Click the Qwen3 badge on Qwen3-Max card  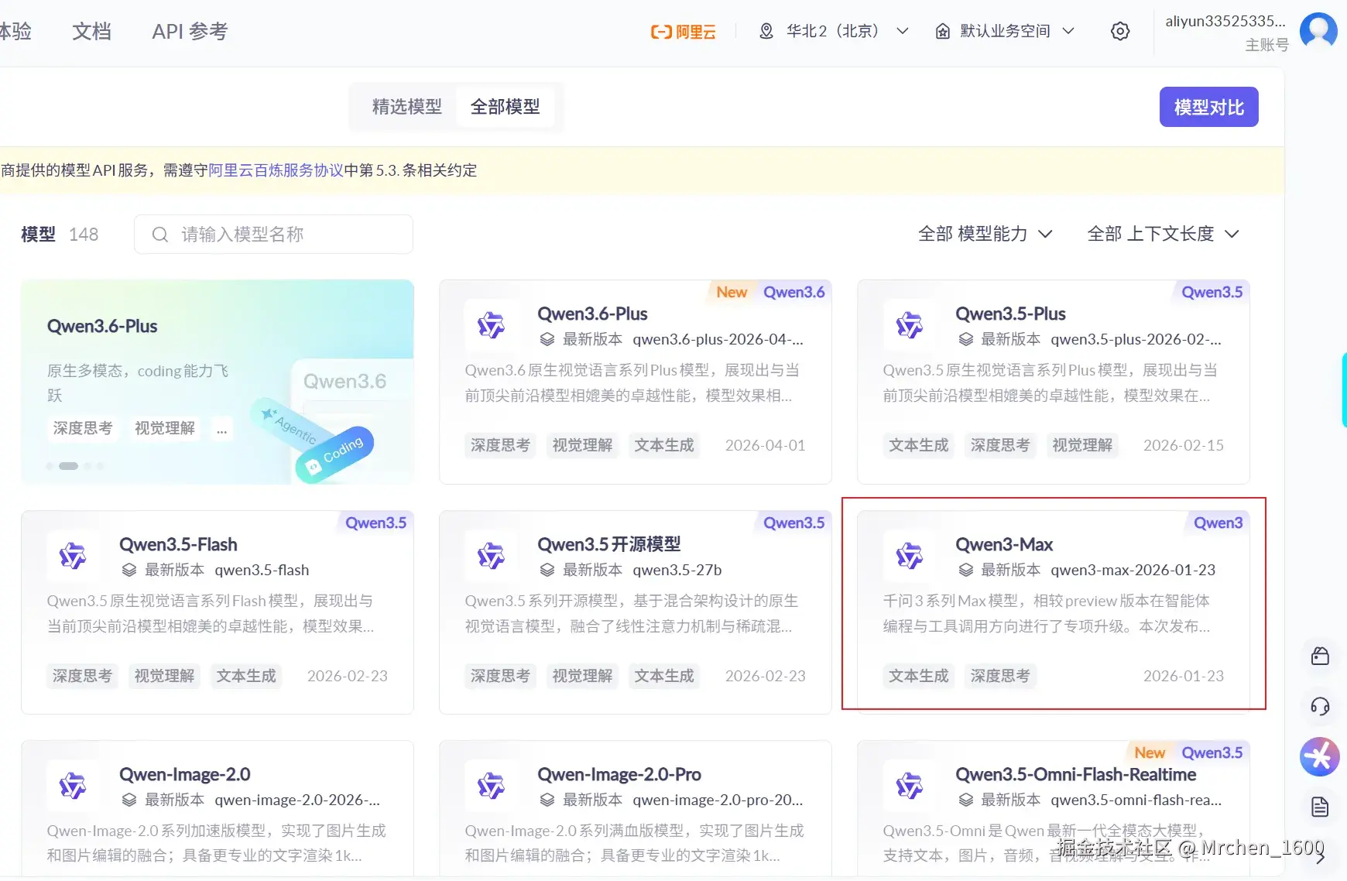point(1218,523)
